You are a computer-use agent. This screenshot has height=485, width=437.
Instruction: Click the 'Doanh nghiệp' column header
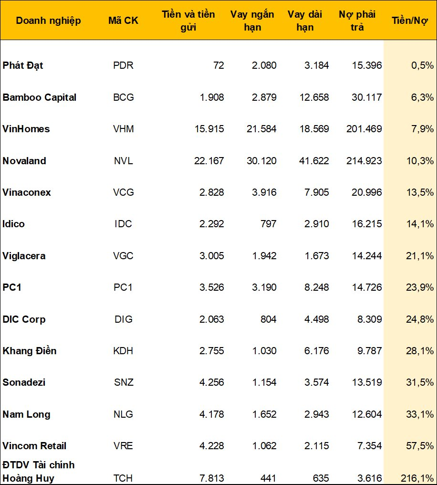(48, 21)
